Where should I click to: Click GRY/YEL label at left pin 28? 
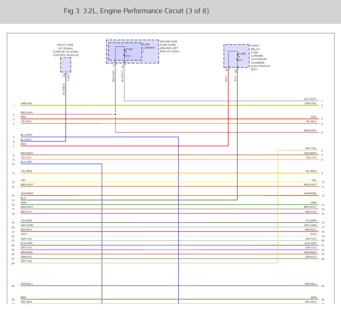(x=26, y=261)
